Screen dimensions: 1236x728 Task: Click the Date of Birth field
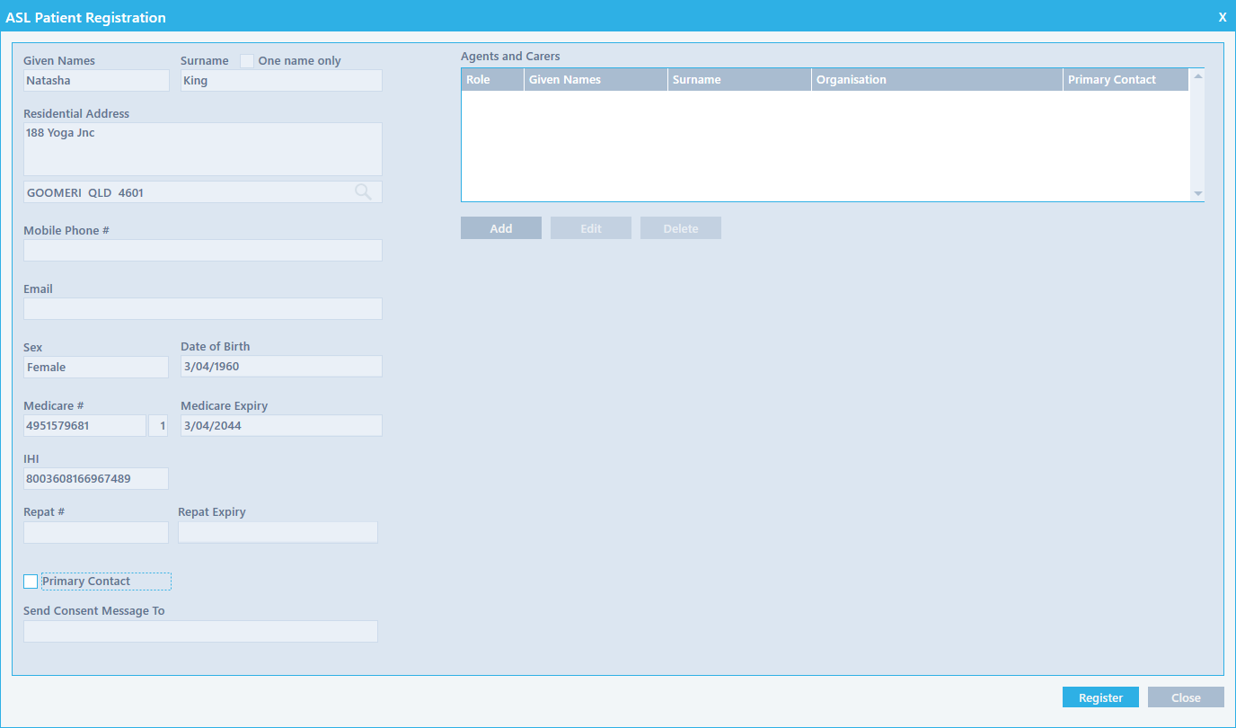point(281,367)
